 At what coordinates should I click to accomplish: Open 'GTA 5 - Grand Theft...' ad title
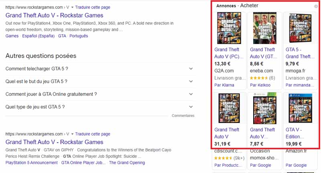point(300,53)
